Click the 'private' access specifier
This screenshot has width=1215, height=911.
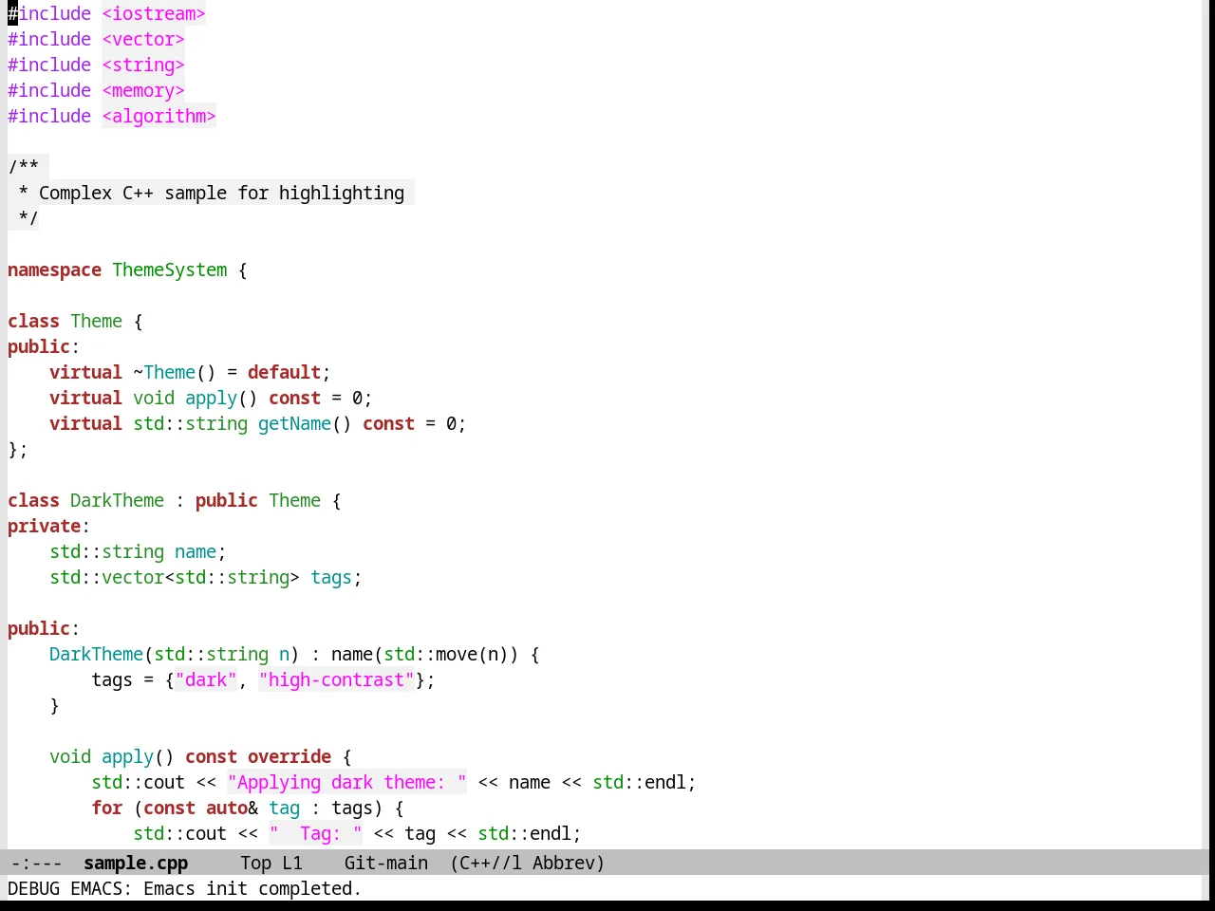point(45,526)
